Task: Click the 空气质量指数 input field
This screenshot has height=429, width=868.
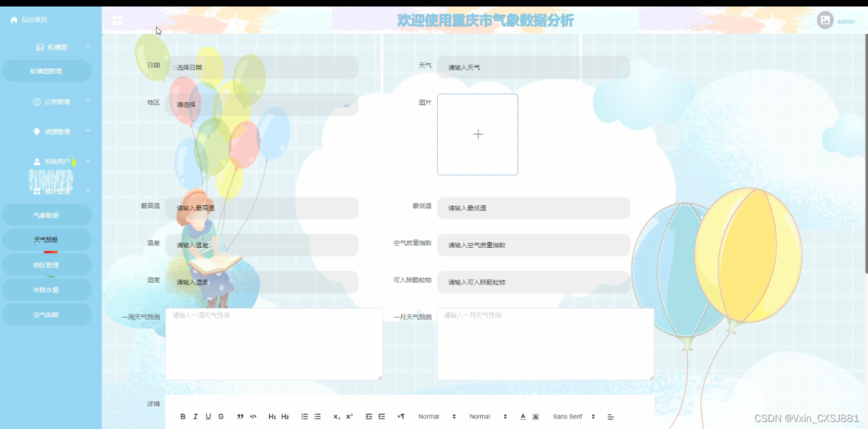Action: click(x=534, y=245)
